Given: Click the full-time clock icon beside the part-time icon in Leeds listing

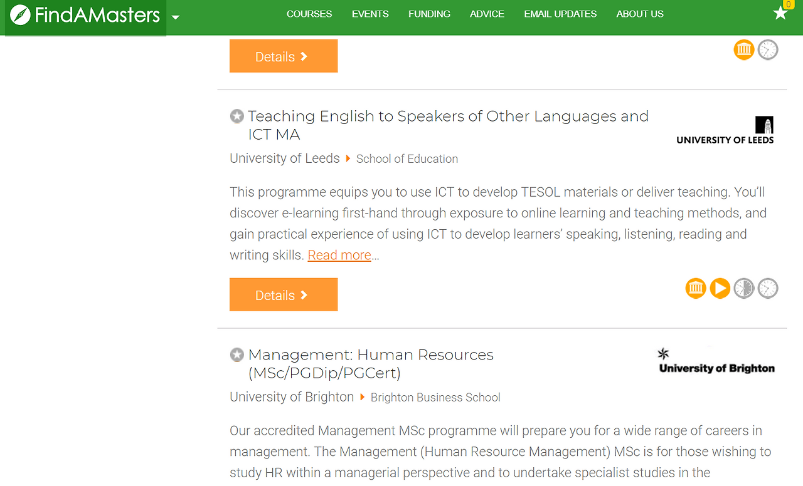Looking at the screenshot, I should tap(768, 288).
